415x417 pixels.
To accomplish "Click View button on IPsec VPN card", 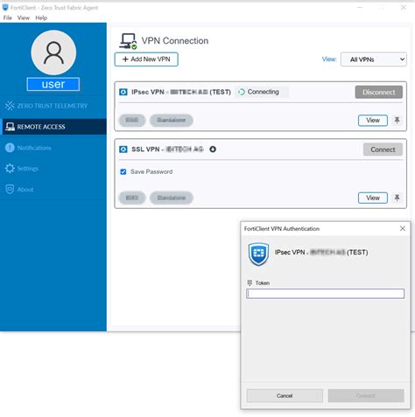I will click(373, 120).
